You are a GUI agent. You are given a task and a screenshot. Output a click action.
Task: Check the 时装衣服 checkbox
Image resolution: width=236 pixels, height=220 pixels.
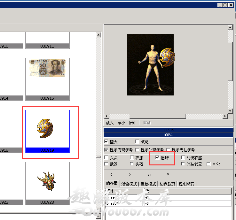pos(183,158)
